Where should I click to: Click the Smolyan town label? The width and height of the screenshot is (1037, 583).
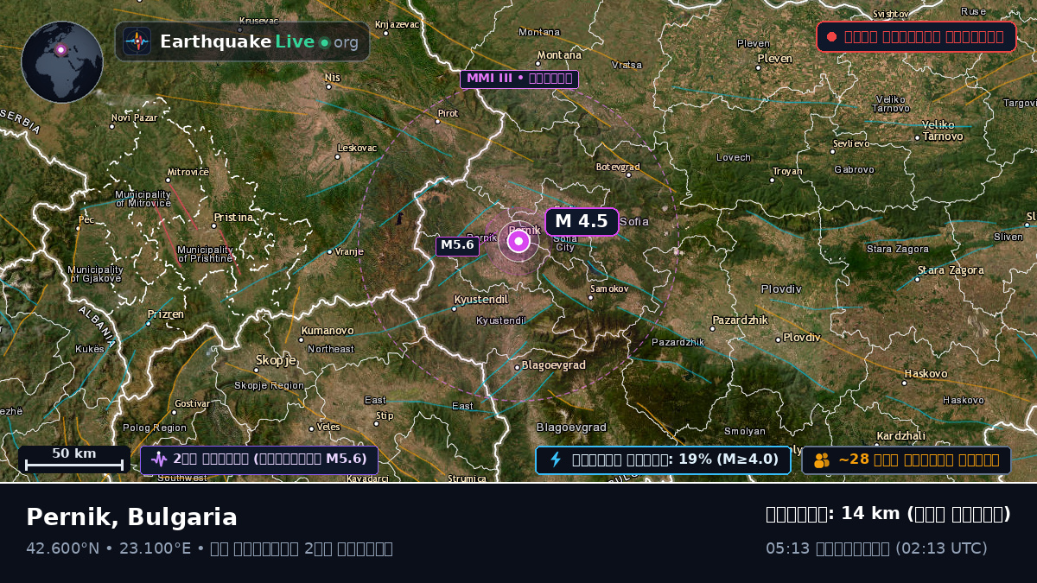pos(745,431)
